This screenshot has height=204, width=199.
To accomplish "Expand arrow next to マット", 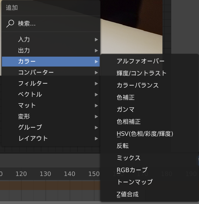I will pyautogui.click(x=96, y=106).
